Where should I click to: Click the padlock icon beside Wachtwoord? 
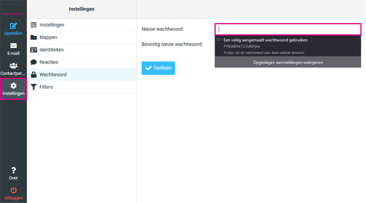(34, 74)
